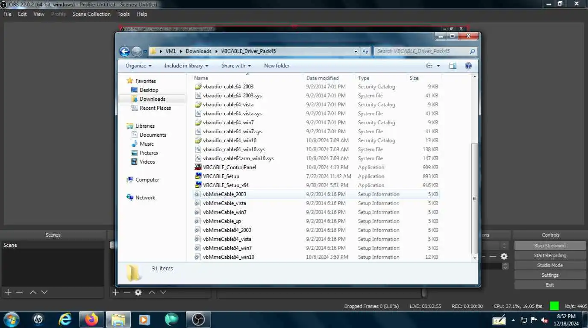
Task: Open scene transition properties gear icon
Action: click(x=504, y=256)
